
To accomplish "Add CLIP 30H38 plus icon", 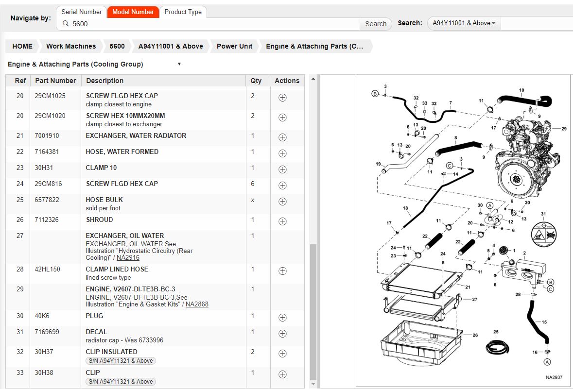I will (x=282, y=374).
